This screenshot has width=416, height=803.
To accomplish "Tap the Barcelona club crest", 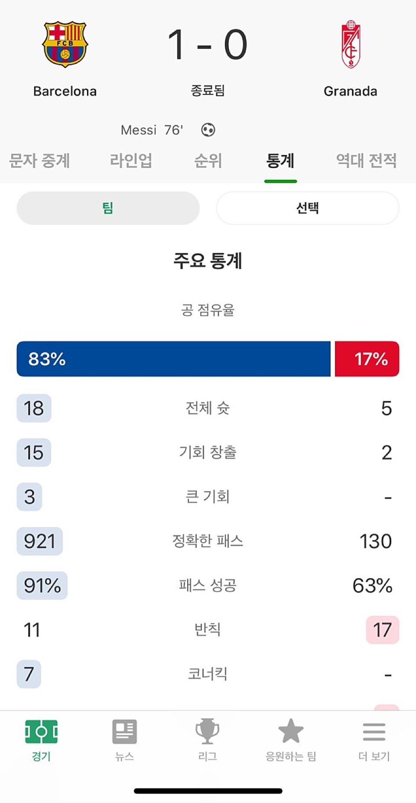I will [65, 44].
